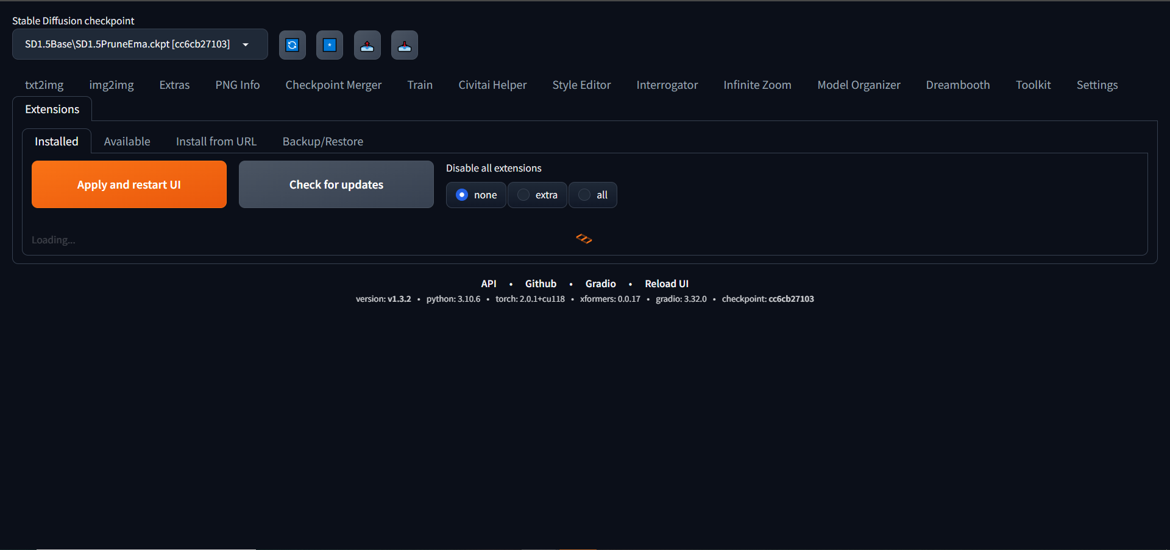This screenshot has width=1170, height=550.
Task: Click Apply and restart UI
Action: point(129,184)
